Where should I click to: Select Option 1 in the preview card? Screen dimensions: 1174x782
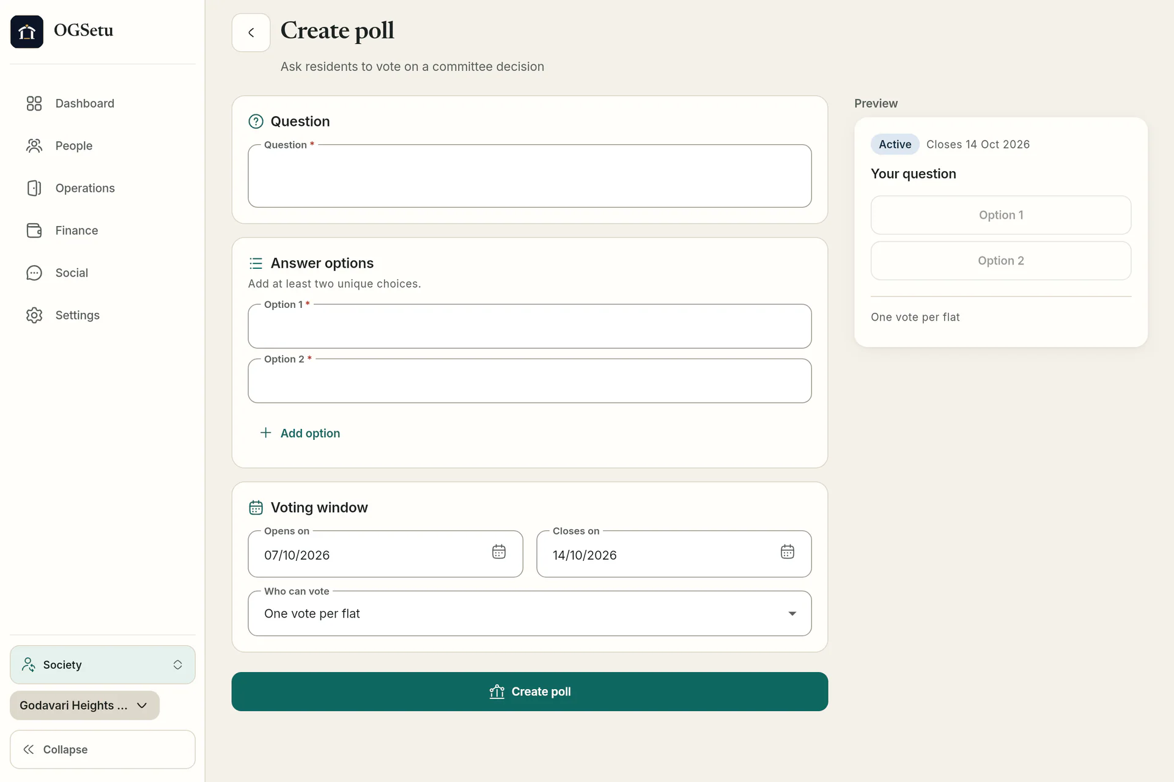[x=1001, y=215]
